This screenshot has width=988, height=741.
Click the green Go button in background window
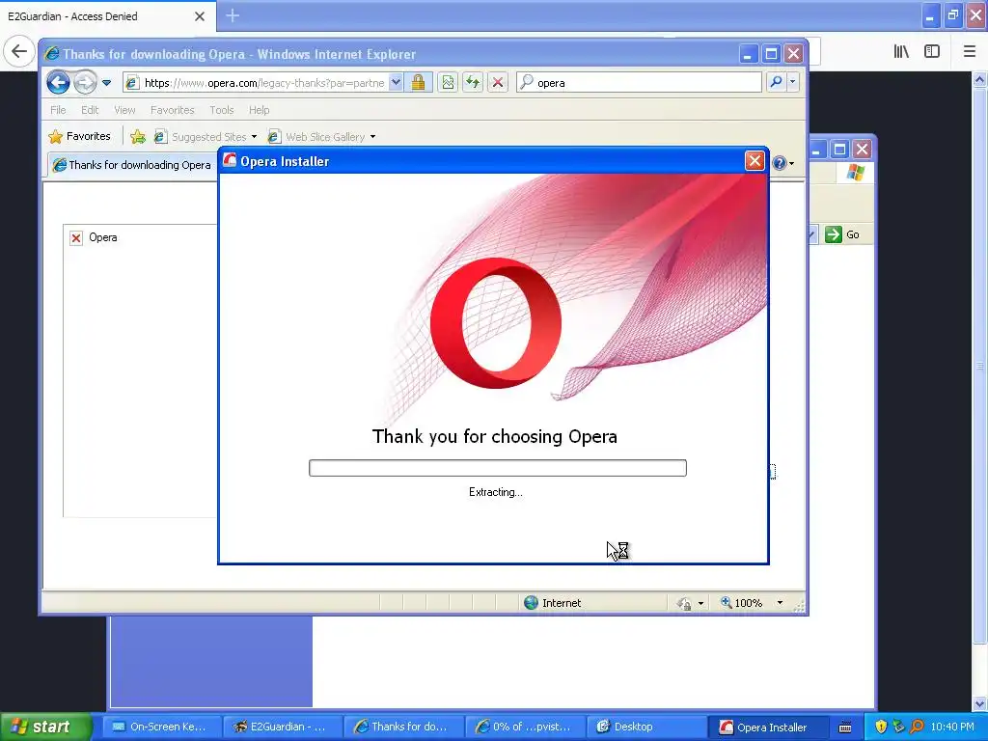[x=841, y=234]
